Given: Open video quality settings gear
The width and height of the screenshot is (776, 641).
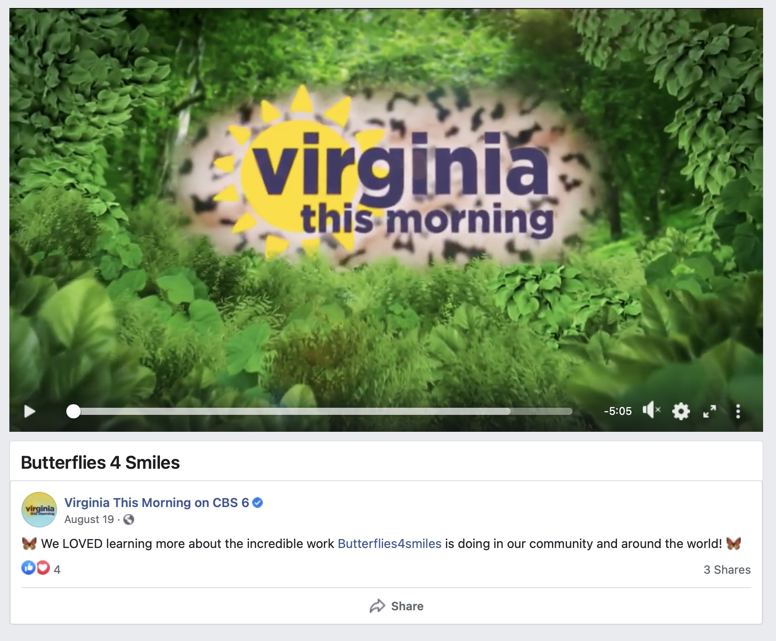Looking at the screenshot, I should [x=681, y=411].
